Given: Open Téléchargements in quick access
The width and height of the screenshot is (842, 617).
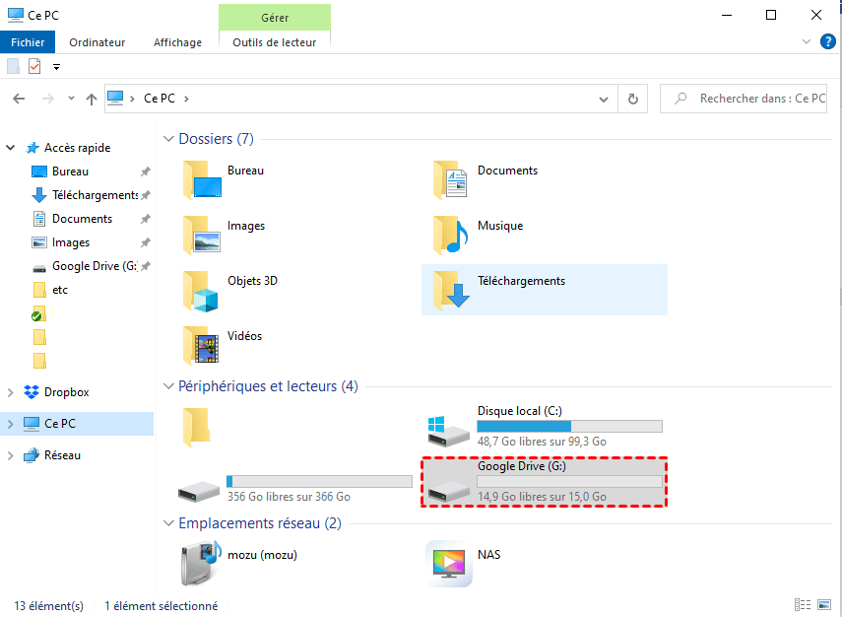Looking at the screenshot, I should (95, 195).
